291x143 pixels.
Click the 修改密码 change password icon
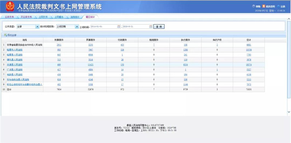click(x=264, y=6)
